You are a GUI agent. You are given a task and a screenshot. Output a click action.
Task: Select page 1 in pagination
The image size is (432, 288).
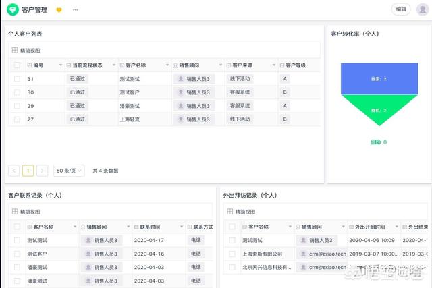click(x=28, y=171)
